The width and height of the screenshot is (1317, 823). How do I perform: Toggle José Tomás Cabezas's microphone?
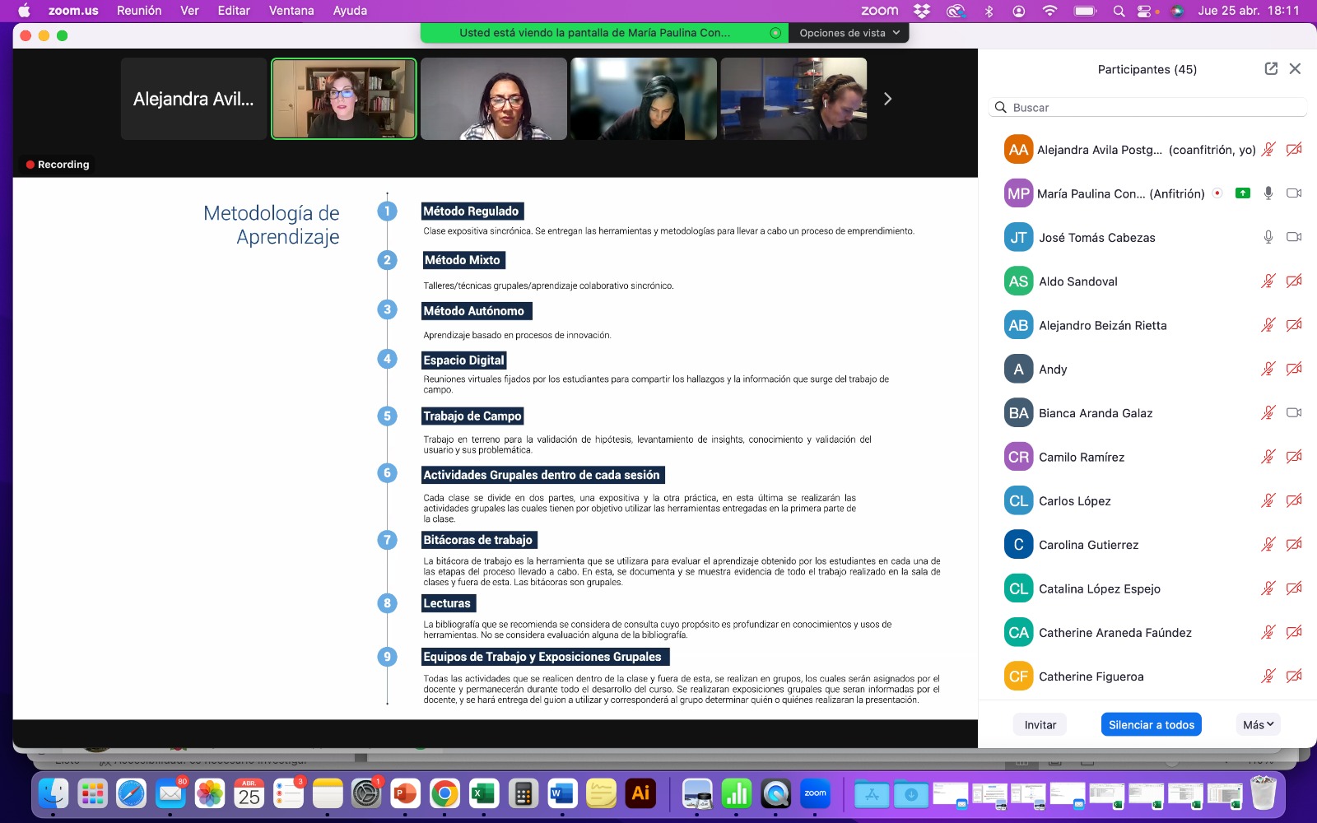pos(1268,237)
